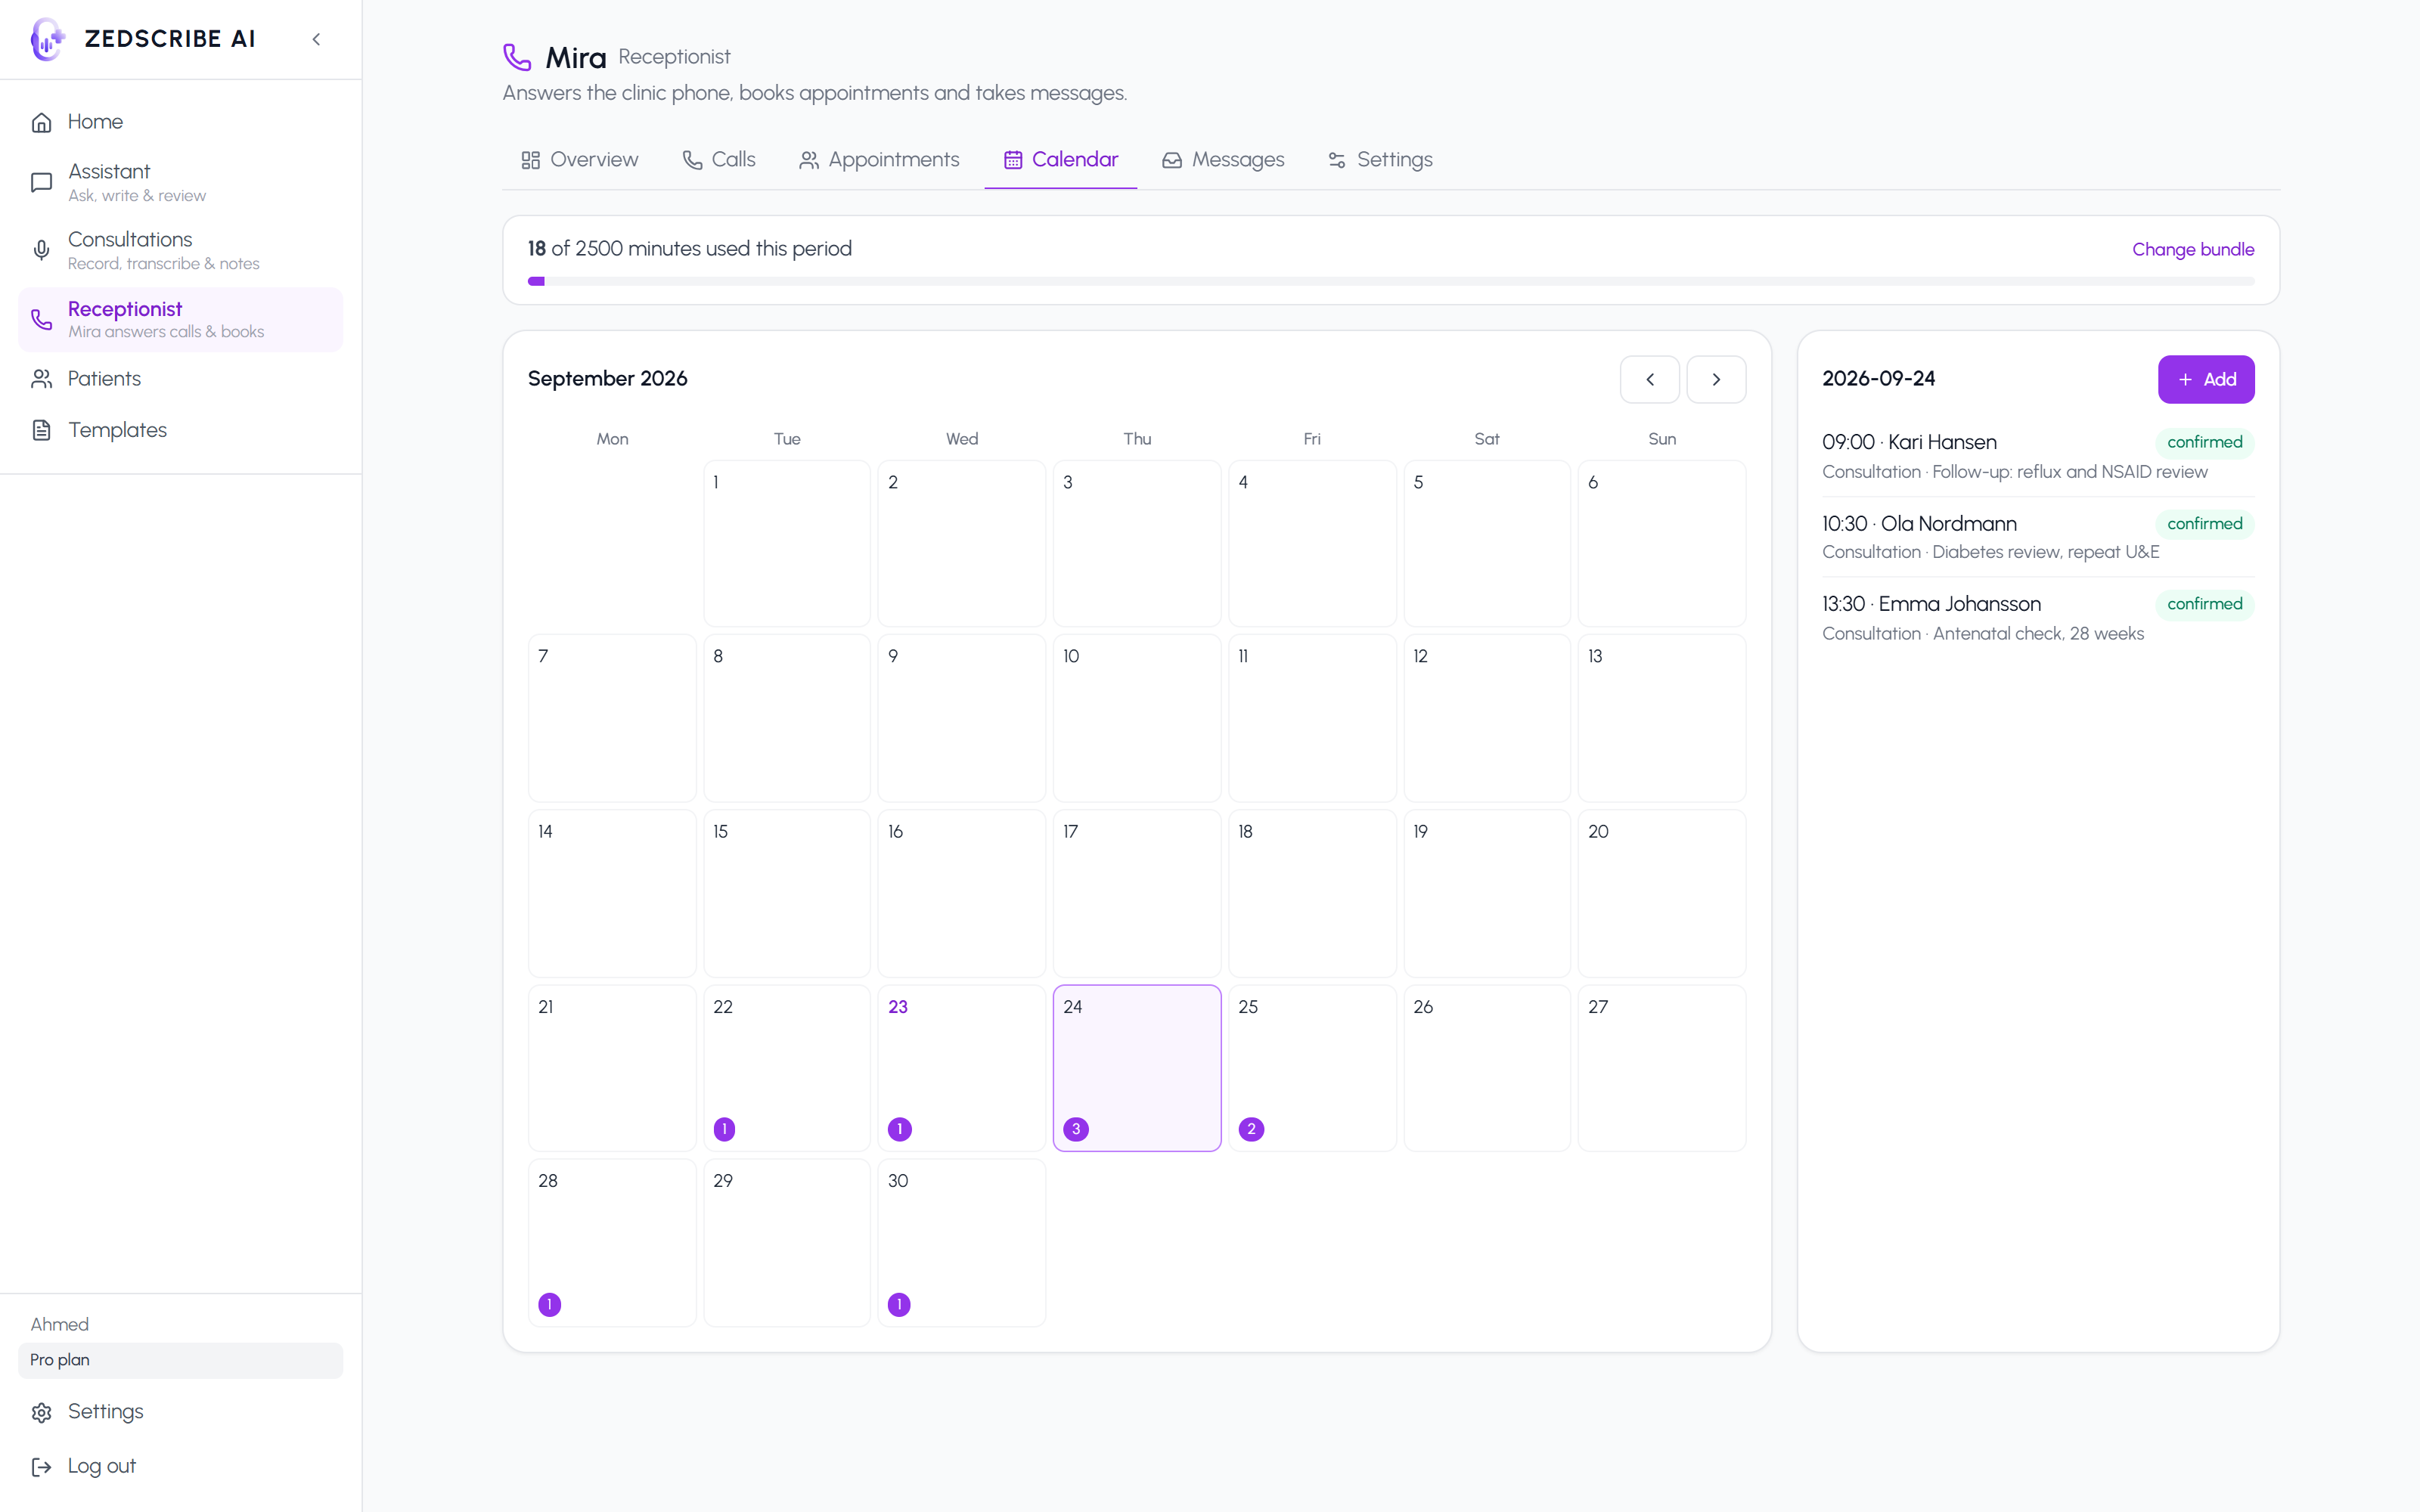Open the 10:30 Ola Nordmann appointment
The image size is (2420, 1512).
click(x=2038, y=537)
